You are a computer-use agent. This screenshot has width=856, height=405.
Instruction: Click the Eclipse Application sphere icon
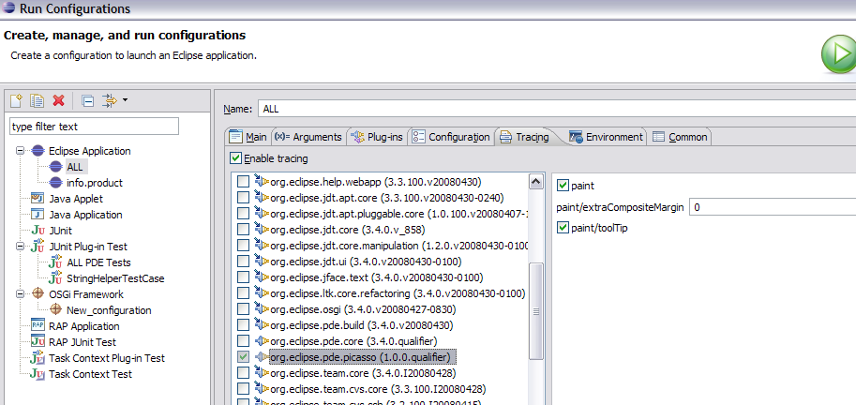tap(38, 151)
